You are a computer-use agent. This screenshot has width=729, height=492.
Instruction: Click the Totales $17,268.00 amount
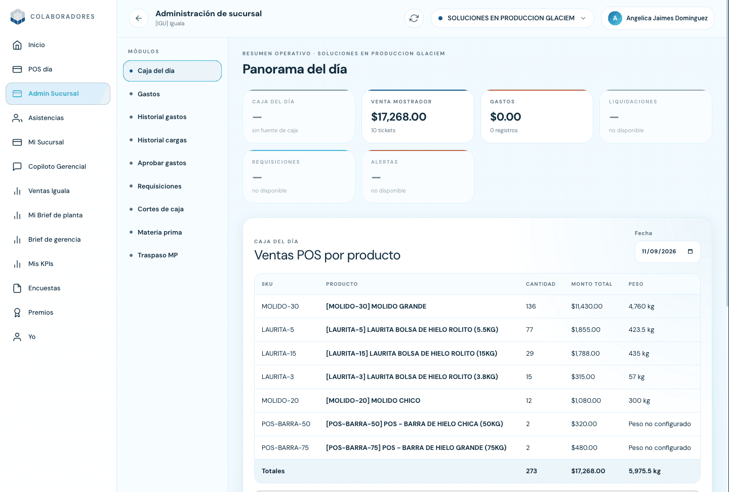(588, 471)
